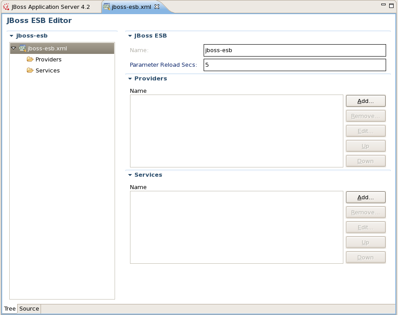Switch to the Source view
This screenshot has height=315, width=398.
click(29, 308)
